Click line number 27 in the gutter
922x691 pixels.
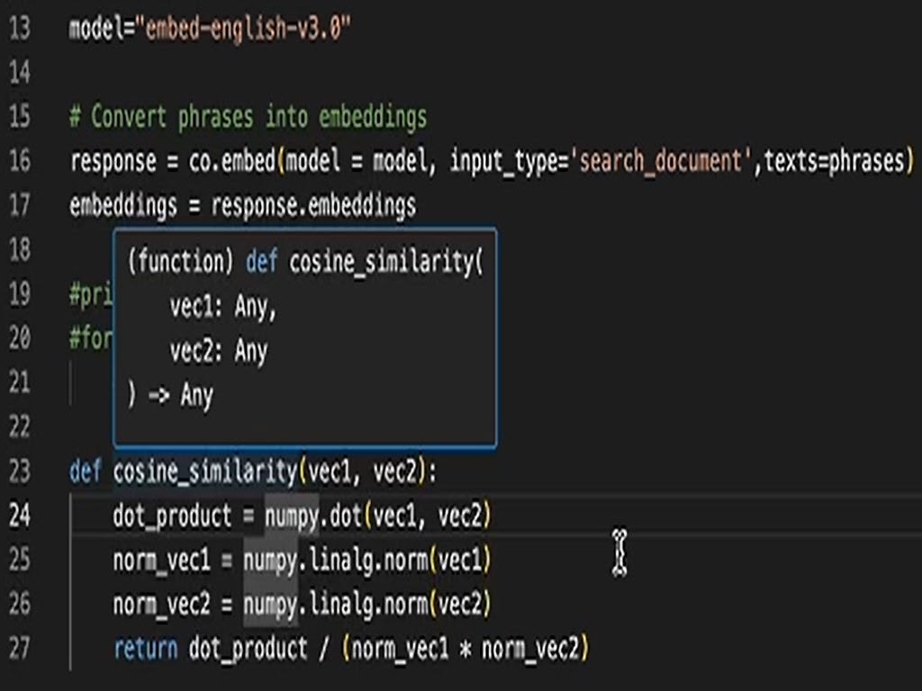tap(19, 648)
